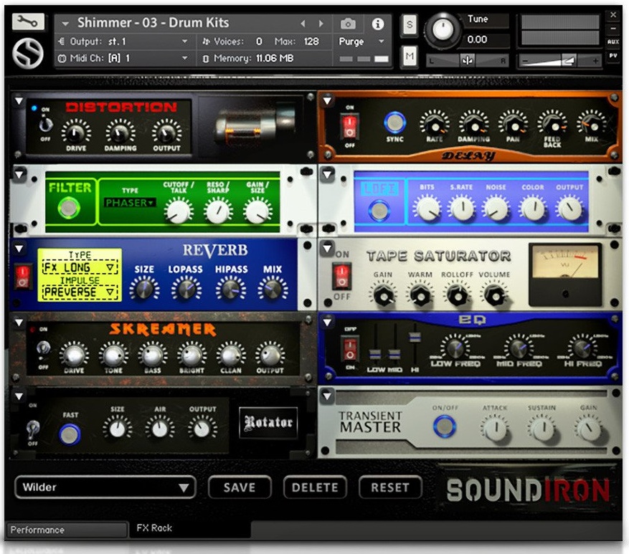Viewport: 629px width, 554px height.
Task: Click the Skreamer Tone knob
Action: (113, 354)
